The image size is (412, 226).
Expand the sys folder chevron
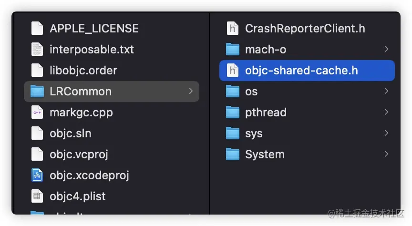click(x=386, y=133)
